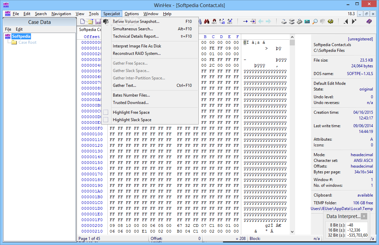Screen dimensions: 379x245
Task: Click the hex editor scroll up arrow
Action: pos(292,37)
